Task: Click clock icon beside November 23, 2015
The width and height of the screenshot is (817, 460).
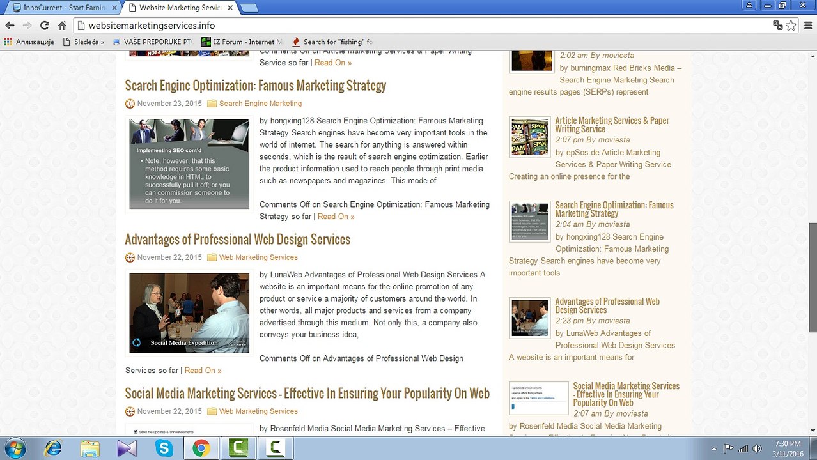Action: coord(130,103)
